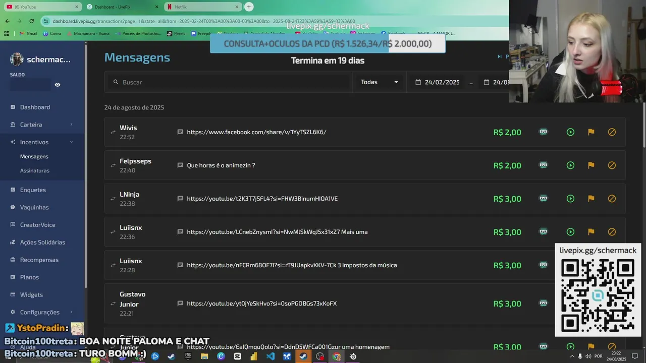Open the Gmail bookmark
646x363 pixels.
28,33
